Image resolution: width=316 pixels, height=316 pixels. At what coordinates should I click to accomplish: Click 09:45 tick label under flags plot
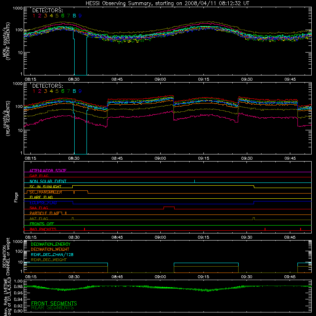(290, 237)
